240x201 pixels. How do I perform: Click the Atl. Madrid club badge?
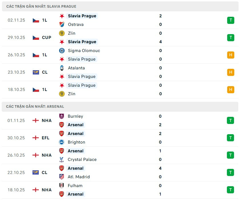pyautogui.click(x=62, y=177)
